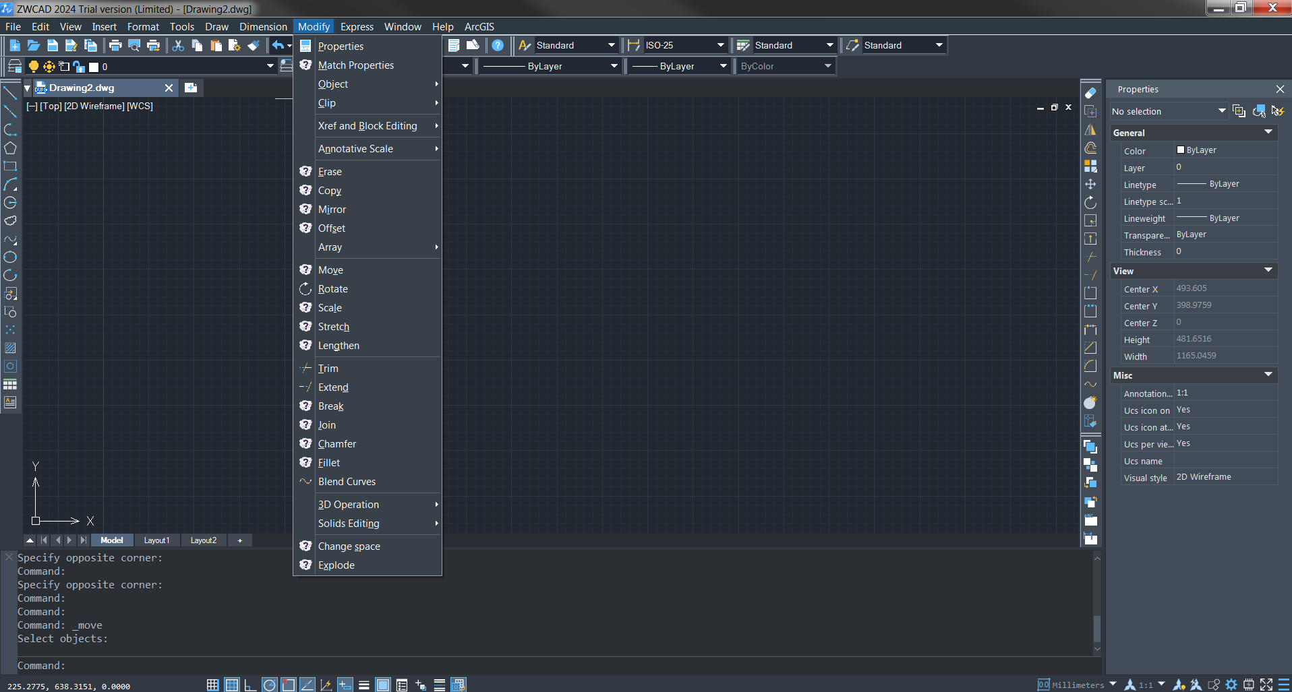Switch to the Layout1 tab

156,540
